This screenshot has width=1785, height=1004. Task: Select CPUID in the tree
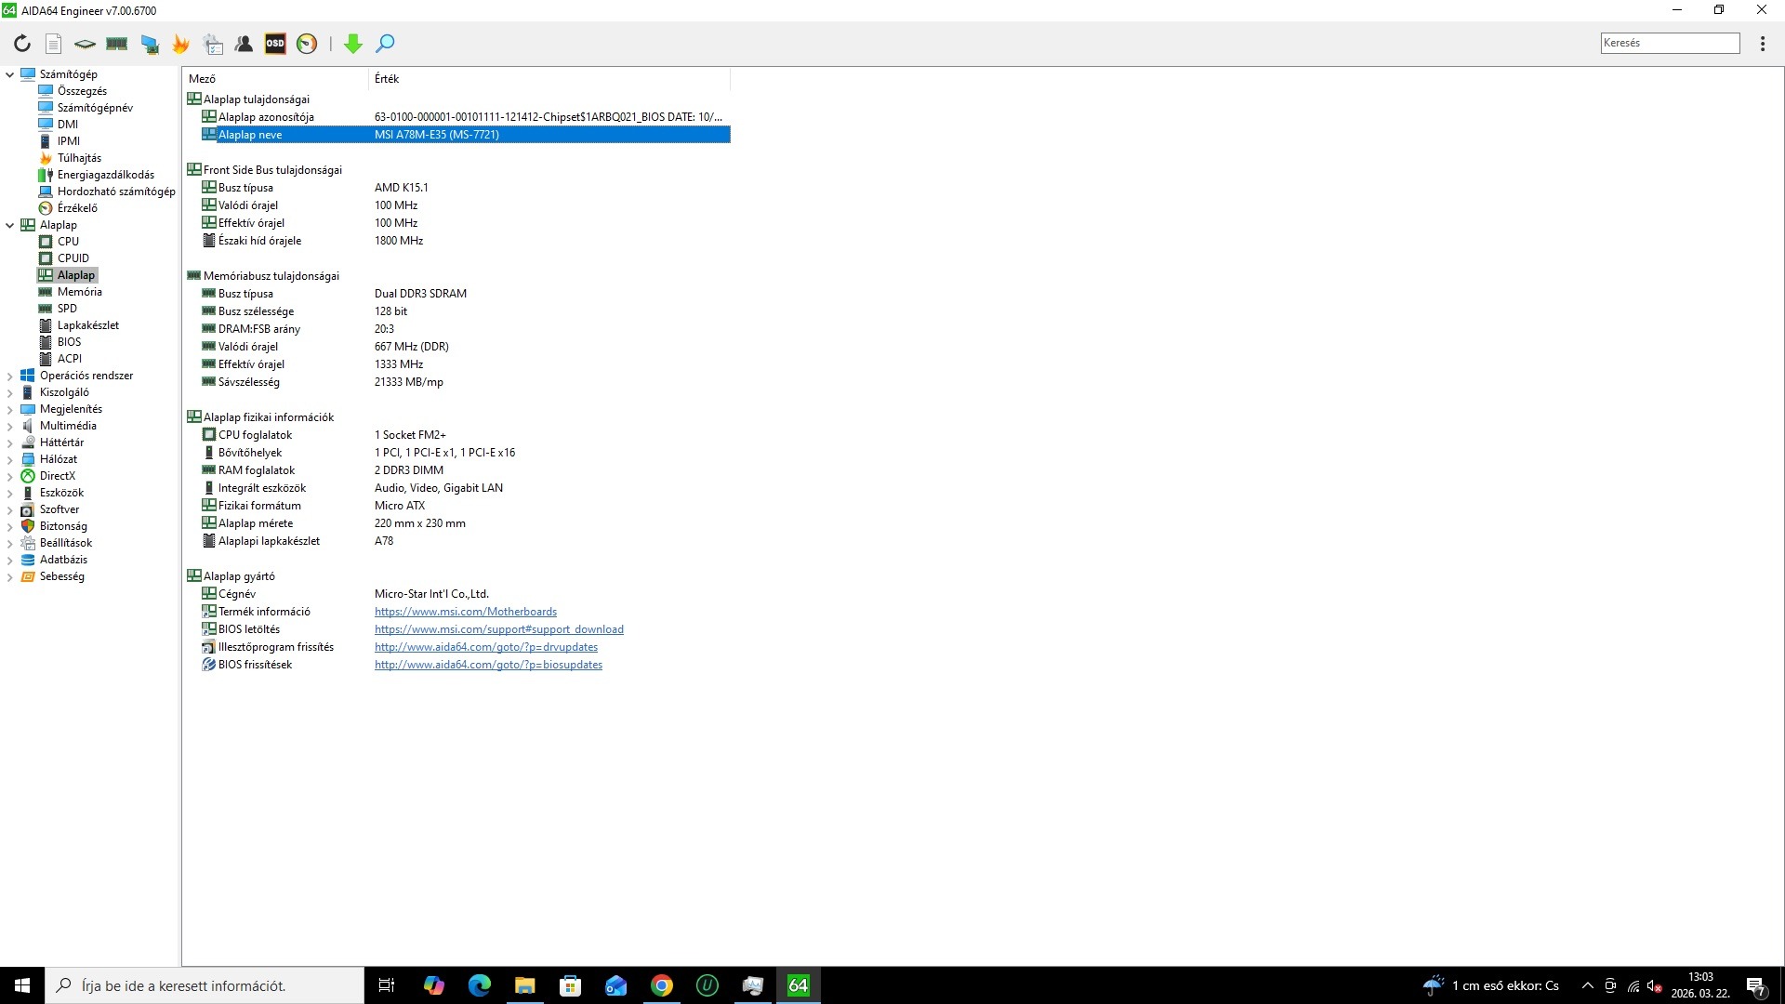[73, 258]
